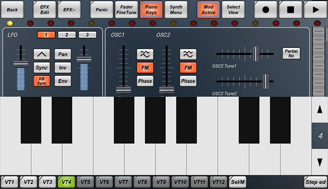
Task: Select voice track VT2
Action: pyautogui.click(x=28, y=182)
